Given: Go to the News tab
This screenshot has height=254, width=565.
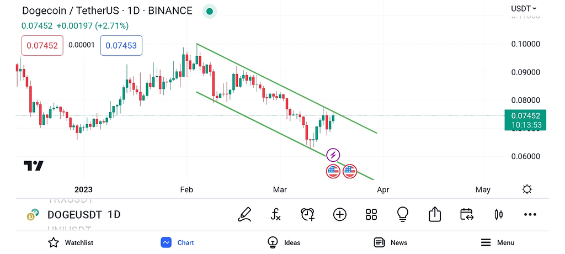Looking at the screenshot, I should point(391,242).
